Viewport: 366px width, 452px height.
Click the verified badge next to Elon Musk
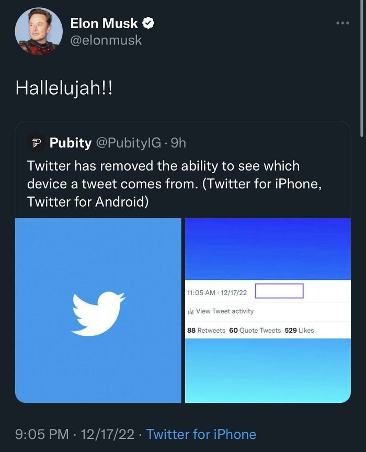coord(148,23)
